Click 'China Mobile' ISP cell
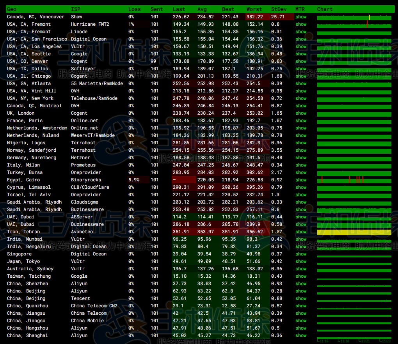Screen dimensions: 398x344 pos(87,321)
